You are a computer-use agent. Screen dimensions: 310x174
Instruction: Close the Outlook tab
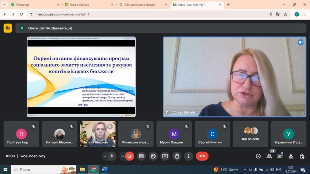coord(112,5)
